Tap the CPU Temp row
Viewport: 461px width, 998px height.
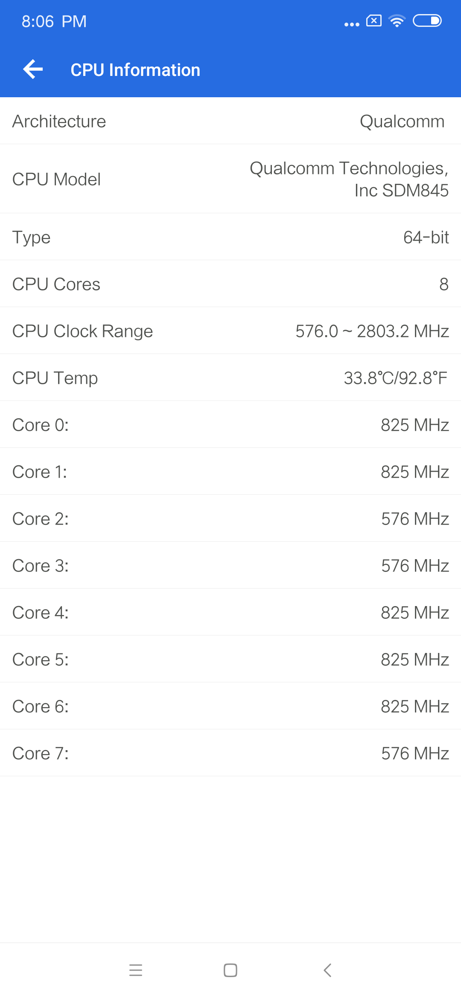tap(230, 378)
